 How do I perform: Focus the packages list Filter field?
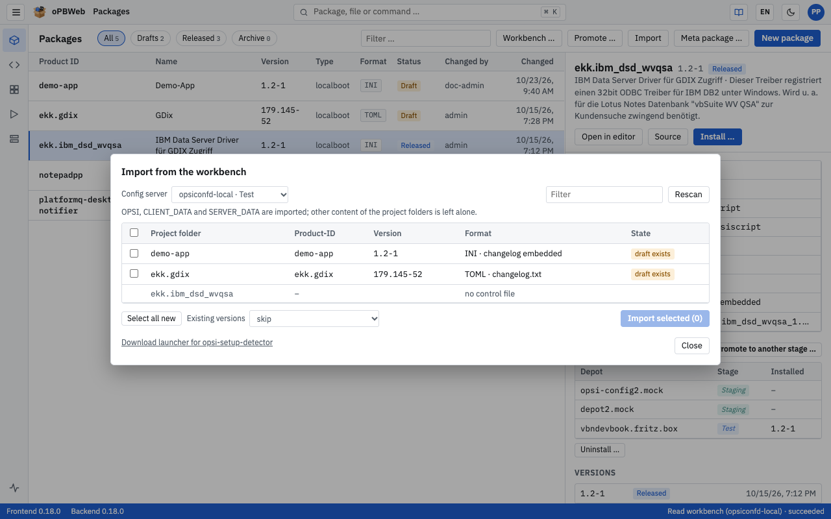[426, 38]
